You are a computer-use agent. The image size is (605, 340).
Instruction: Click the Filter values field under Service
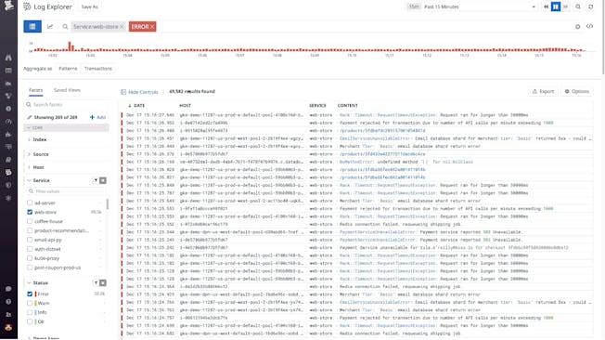click(x=67, y=191)
